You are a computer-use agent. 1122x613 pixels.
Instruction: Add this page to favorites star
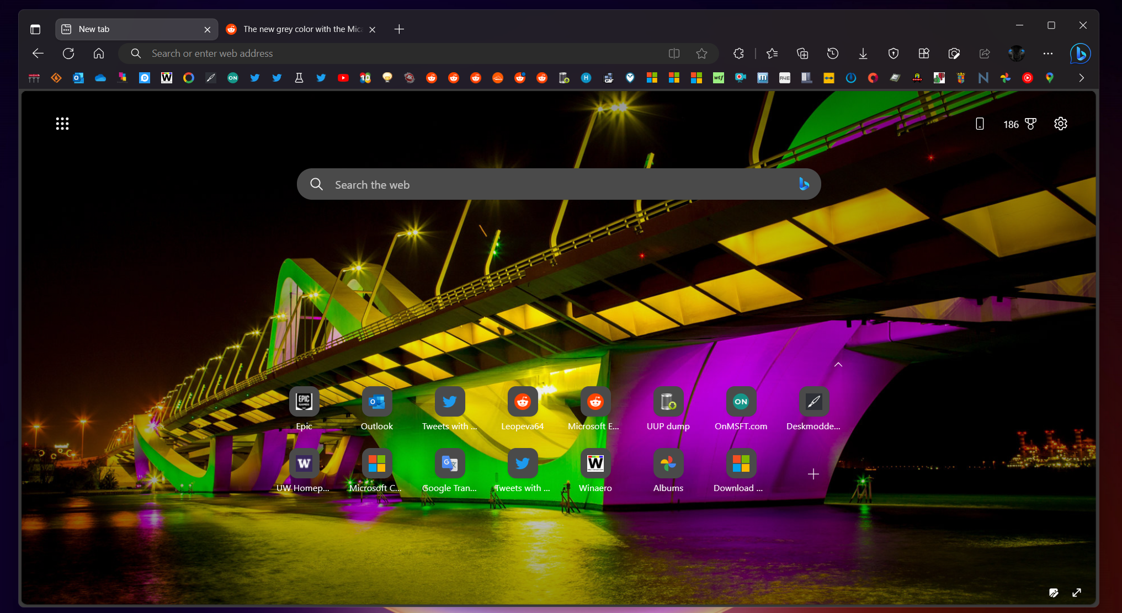(701, 54)
